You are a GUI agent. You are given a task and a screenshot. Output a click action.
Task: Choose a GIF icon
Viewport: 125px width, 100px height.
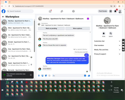[49, 75]
